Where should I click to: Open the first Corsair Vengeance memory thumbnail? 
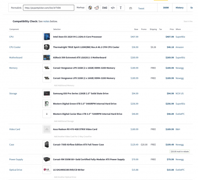pos(47,68)
